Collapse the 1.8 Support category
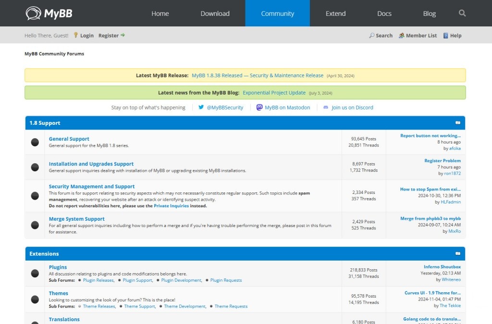492x324 pixels. [x=458, y=123]
